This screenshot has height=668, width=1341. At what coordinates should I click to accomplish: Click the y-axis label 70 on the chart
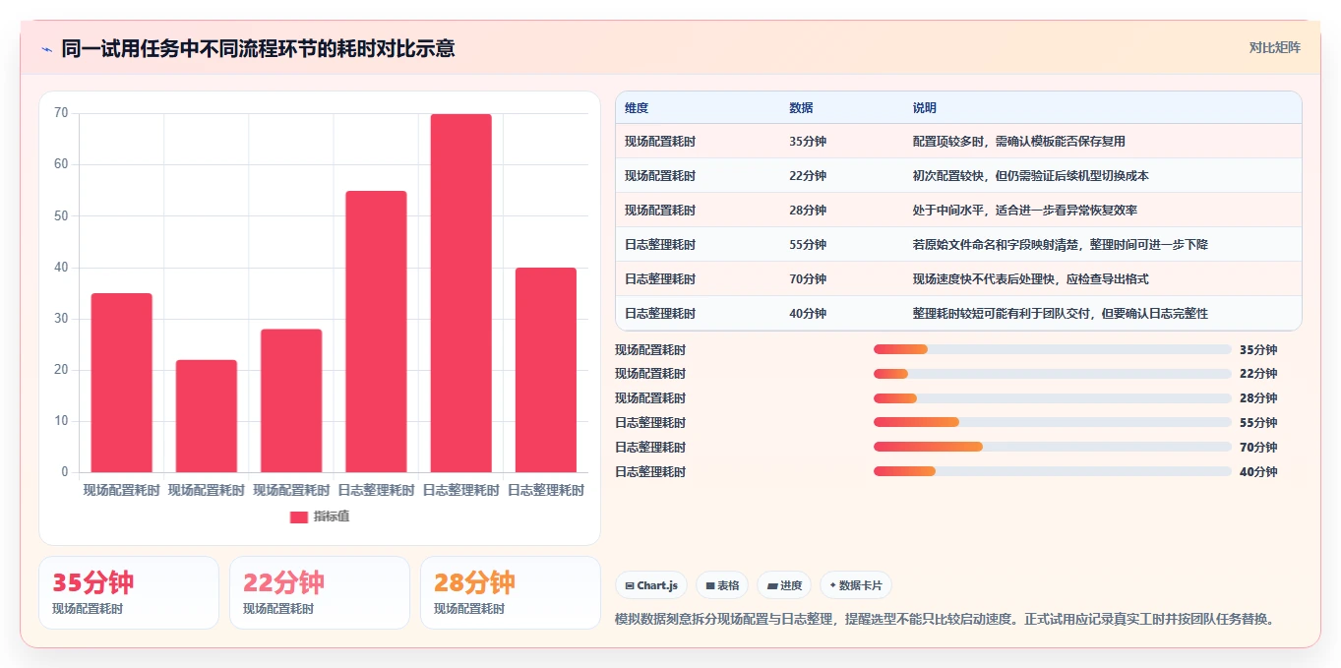click(61, 113)
